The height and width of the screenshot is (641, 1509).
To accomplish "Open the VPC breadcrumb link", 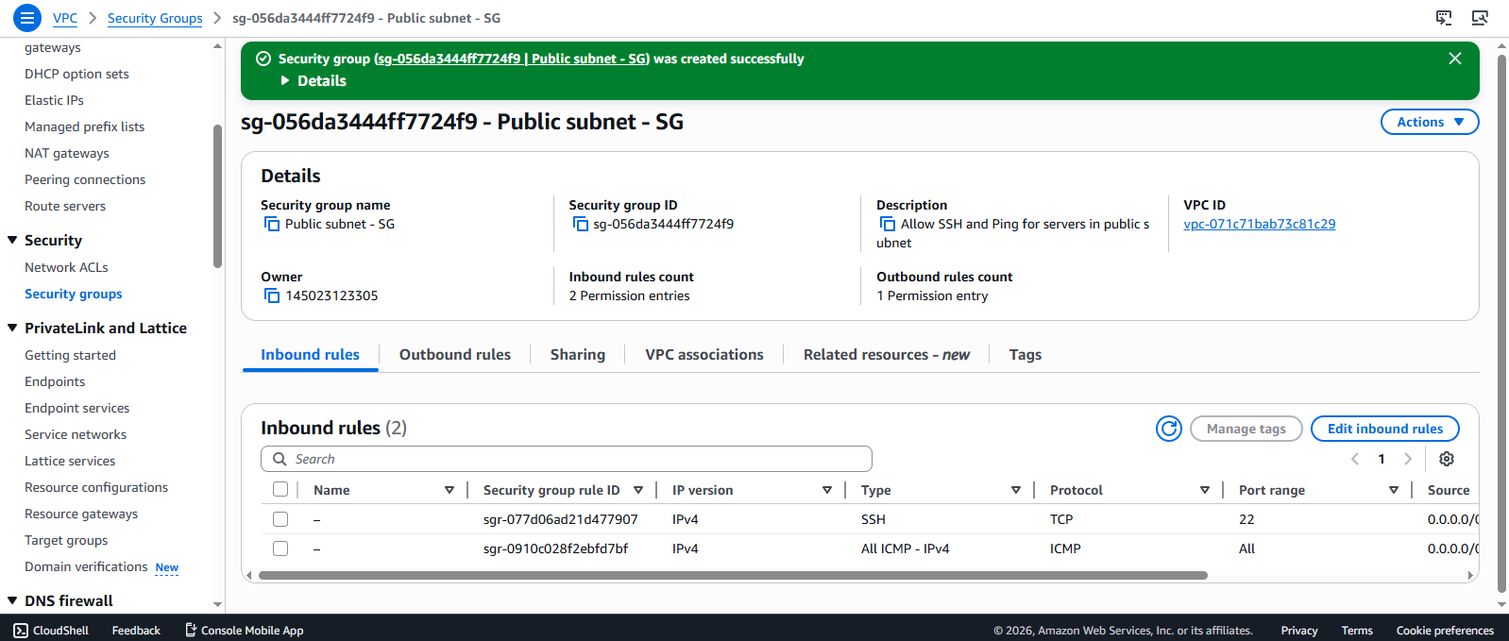I will (65, 18).
